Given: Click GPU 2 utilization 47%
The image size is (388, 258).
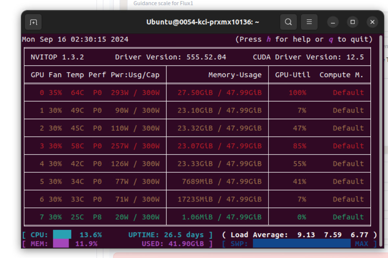Looking at the screenshot, I should (299, 128).
